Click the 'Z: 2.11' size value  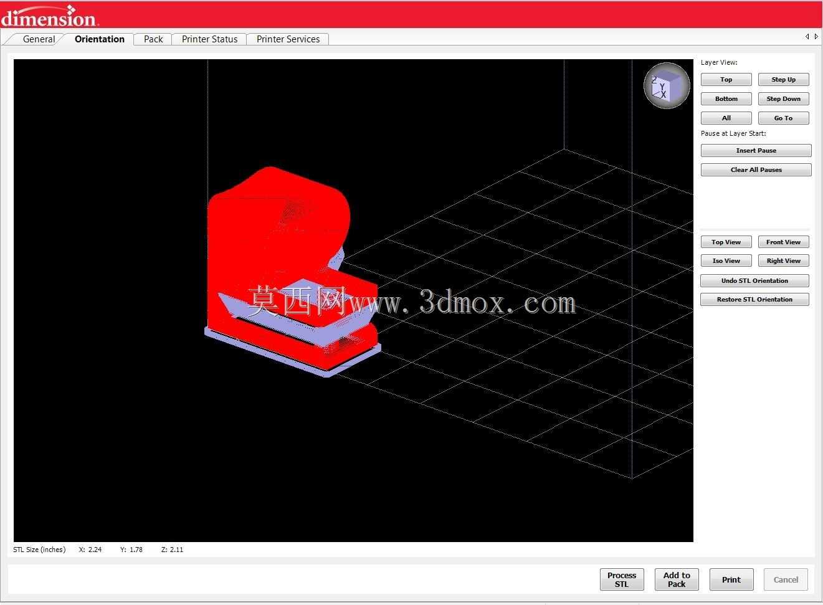[x=172, y=550]
